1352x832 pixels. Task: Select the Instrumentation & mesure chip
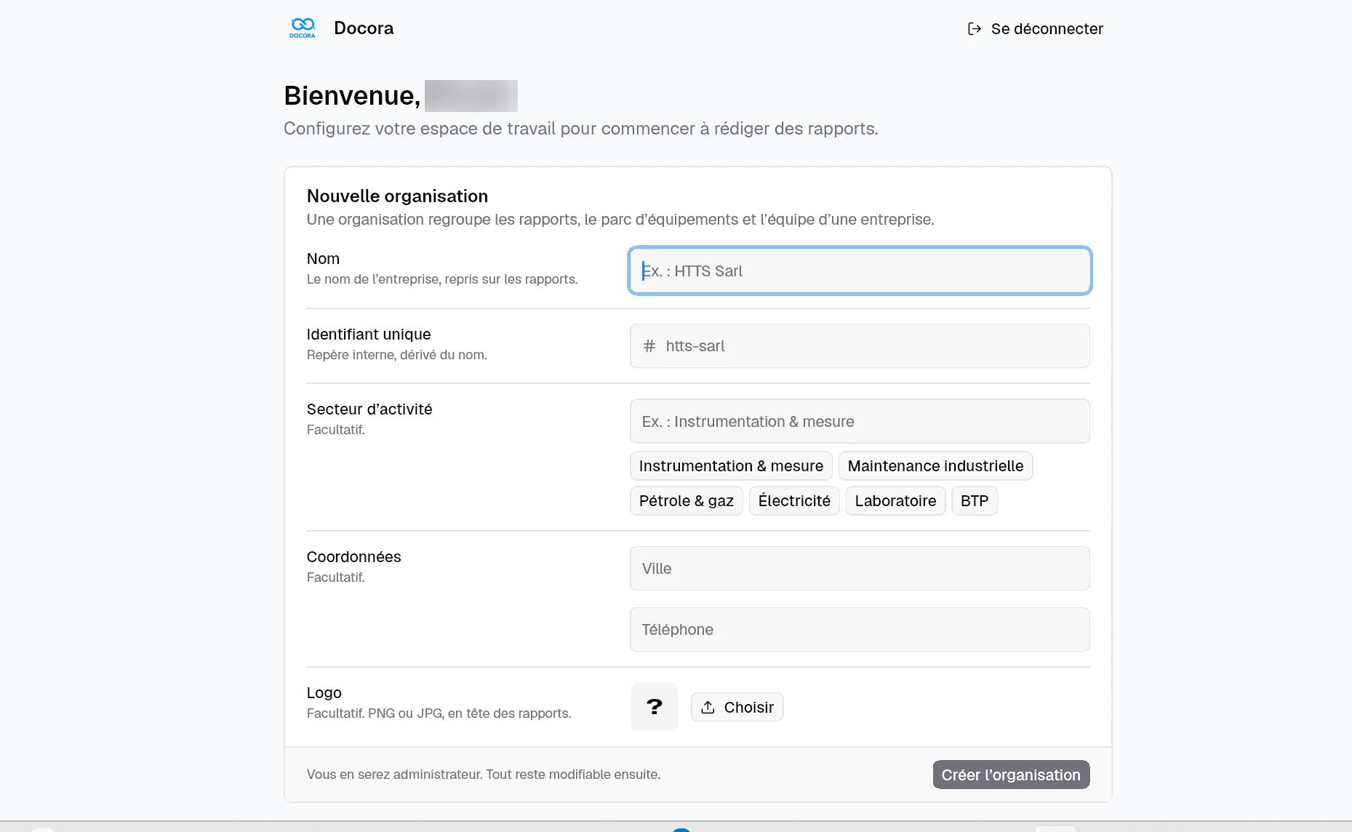tap(731, 466)
